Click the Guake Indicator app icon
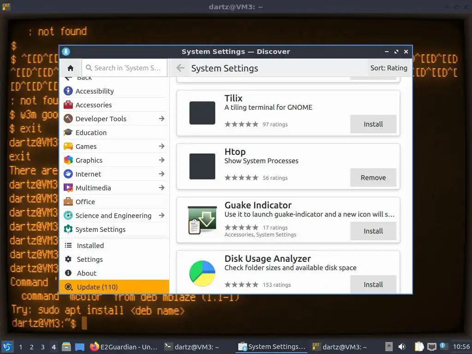Screen dimensions: 472x354 (x=202, y=220)
